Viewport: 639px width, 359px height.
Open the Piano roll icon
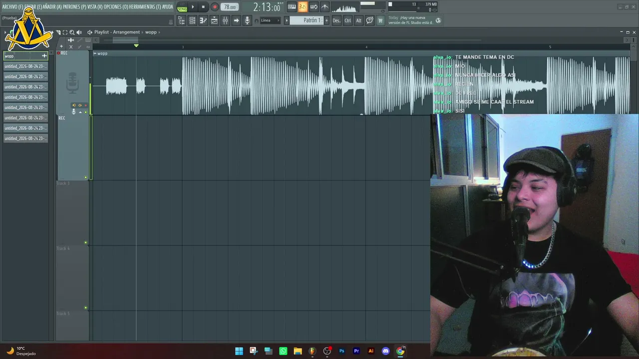(x=203, y=20)
